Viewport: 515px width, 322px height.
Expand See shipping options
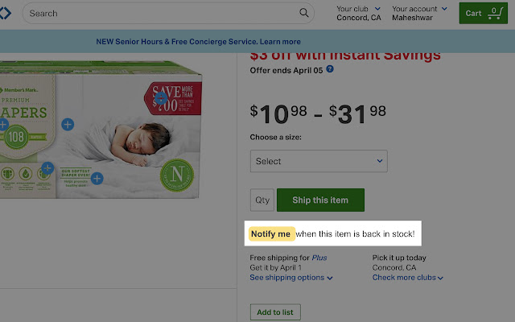tap(290, 278)
